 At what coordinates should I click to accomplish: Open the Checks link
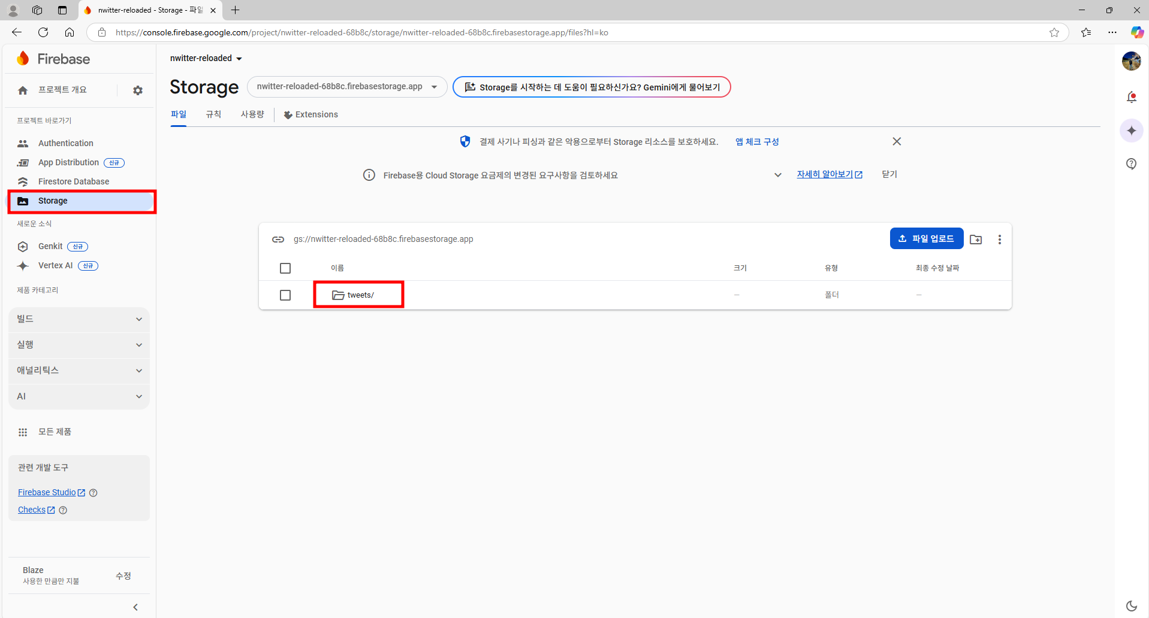pos(36,510)
